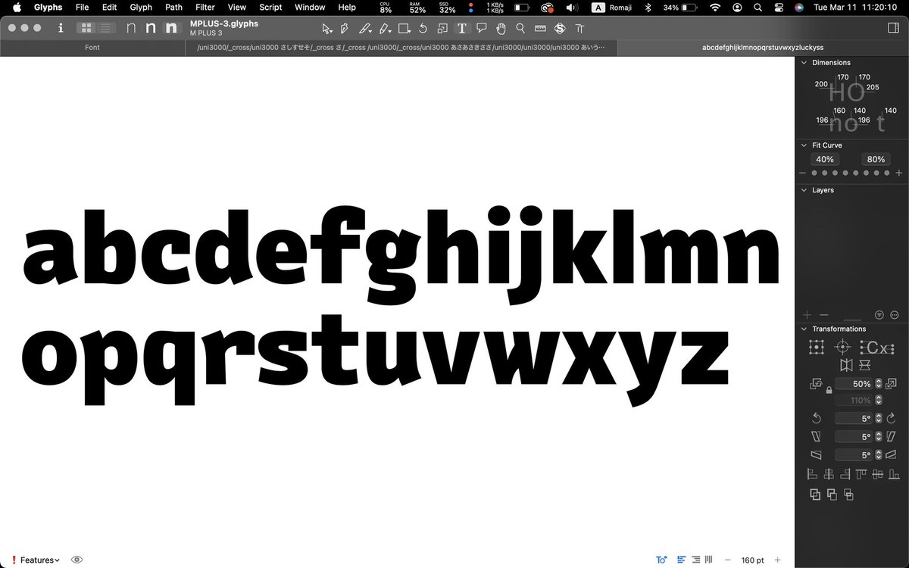Select the Pencil tool

coord(385,29)
